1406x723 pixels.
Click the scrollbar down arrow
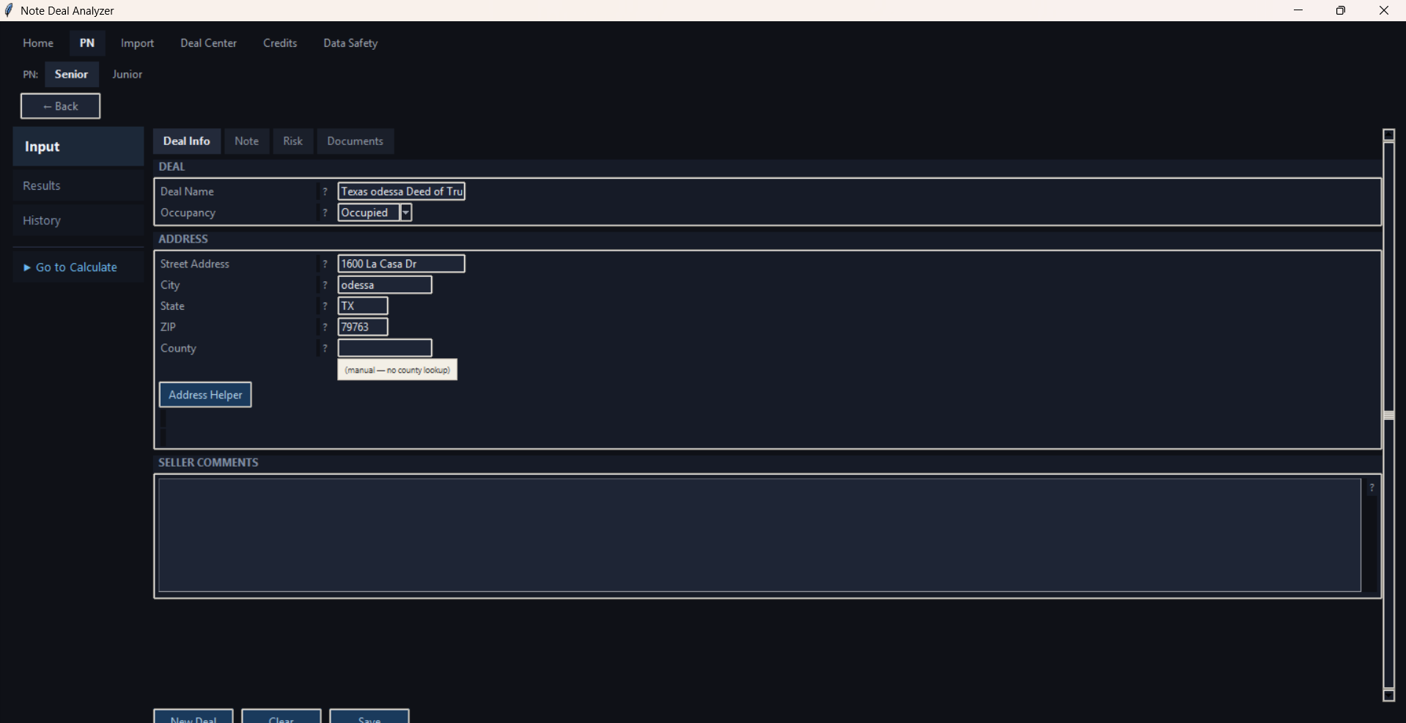pos(1388,695)
